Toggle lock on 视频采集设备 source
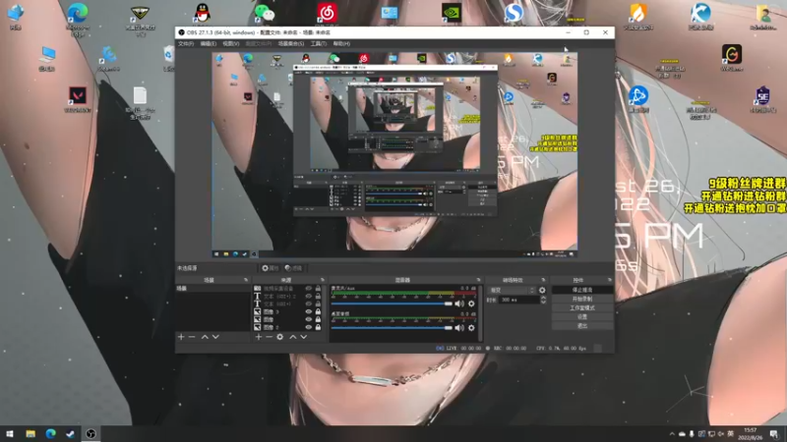Image resolution: width=787 pixels, height=442 pixels. pyautogui.click(x=318, y=289)
